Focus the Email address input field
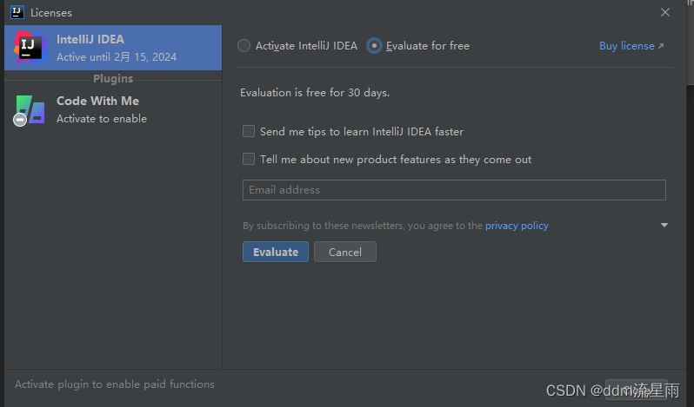This screenshot has height=407, width=694. click(x=453, y=190)
